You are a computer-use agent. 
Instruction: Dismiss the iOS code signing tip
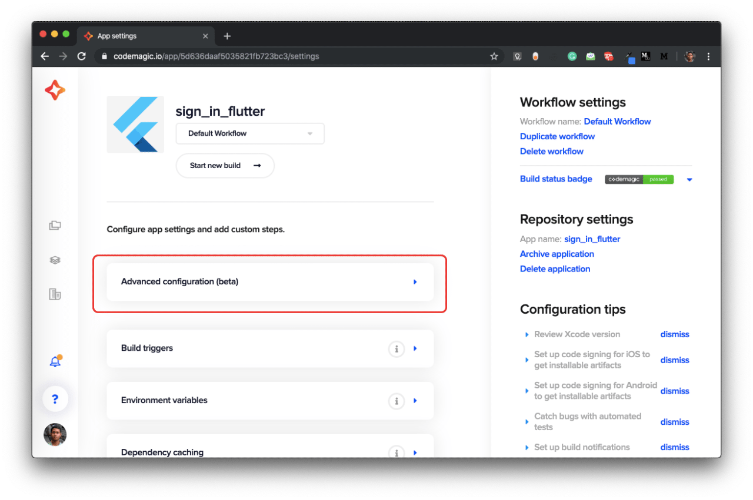675,360
